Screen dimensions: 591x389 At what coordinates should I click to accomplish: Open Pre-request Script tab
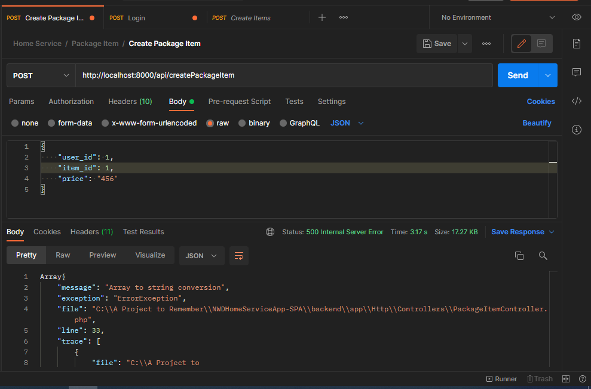pyautogui.click(x=240, y=102)
